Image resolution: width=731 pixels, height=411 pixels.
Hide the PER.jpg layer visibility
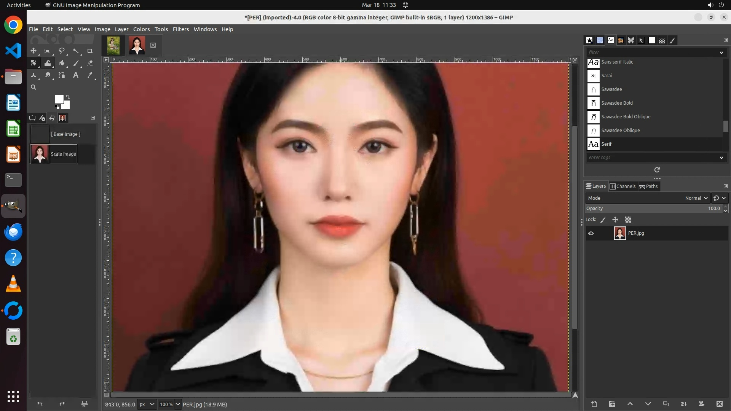591,233
